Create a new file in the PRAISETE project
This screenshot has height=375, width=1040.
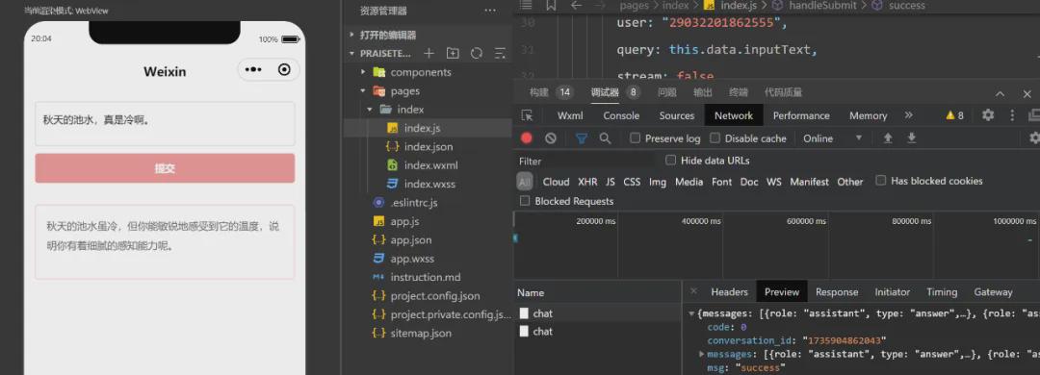429,53
